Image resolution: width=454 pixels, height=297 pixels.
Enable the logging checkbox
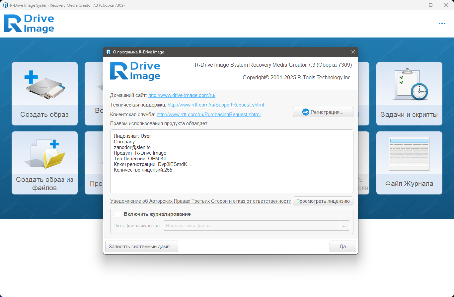coord(118,214)
